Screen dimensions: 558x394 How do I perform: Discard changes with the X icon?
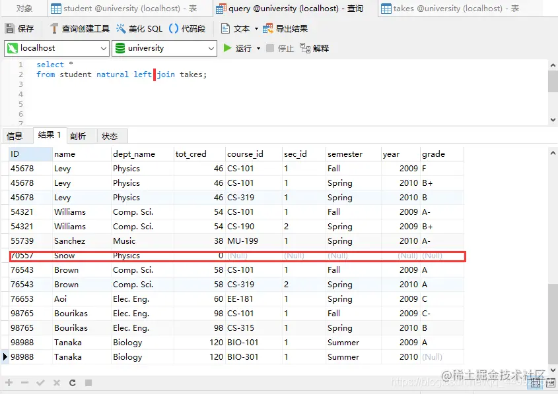(57, 383)
